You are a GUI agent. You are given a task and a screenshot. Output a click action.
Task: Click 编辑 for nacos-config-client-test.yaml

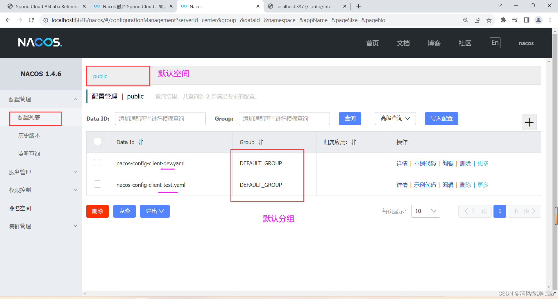448,185
